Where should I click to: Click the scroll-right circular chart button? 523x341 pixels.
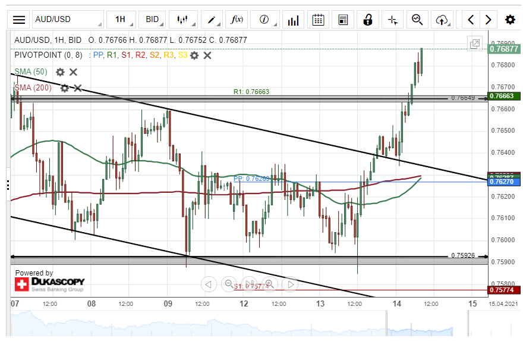(x=290, y=284)
